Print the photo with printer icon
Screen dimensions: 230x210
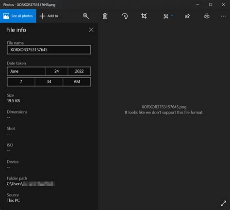[x=207, y=16]
